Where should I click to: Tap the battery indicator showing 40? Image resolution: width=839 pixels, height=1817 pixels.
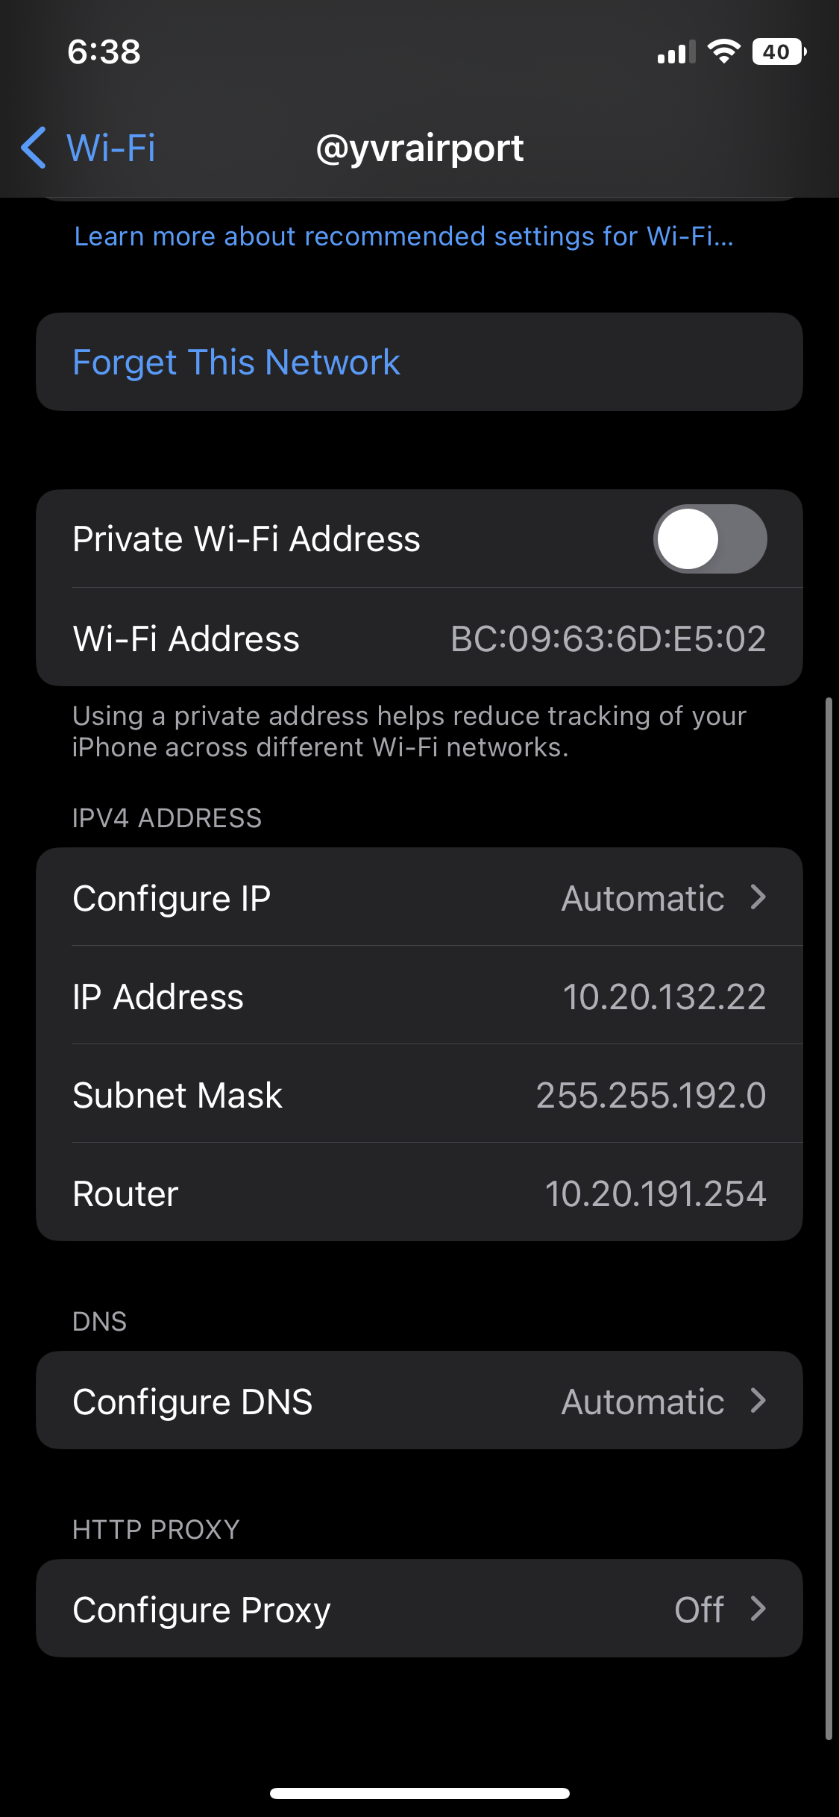(x=779, y=51)
